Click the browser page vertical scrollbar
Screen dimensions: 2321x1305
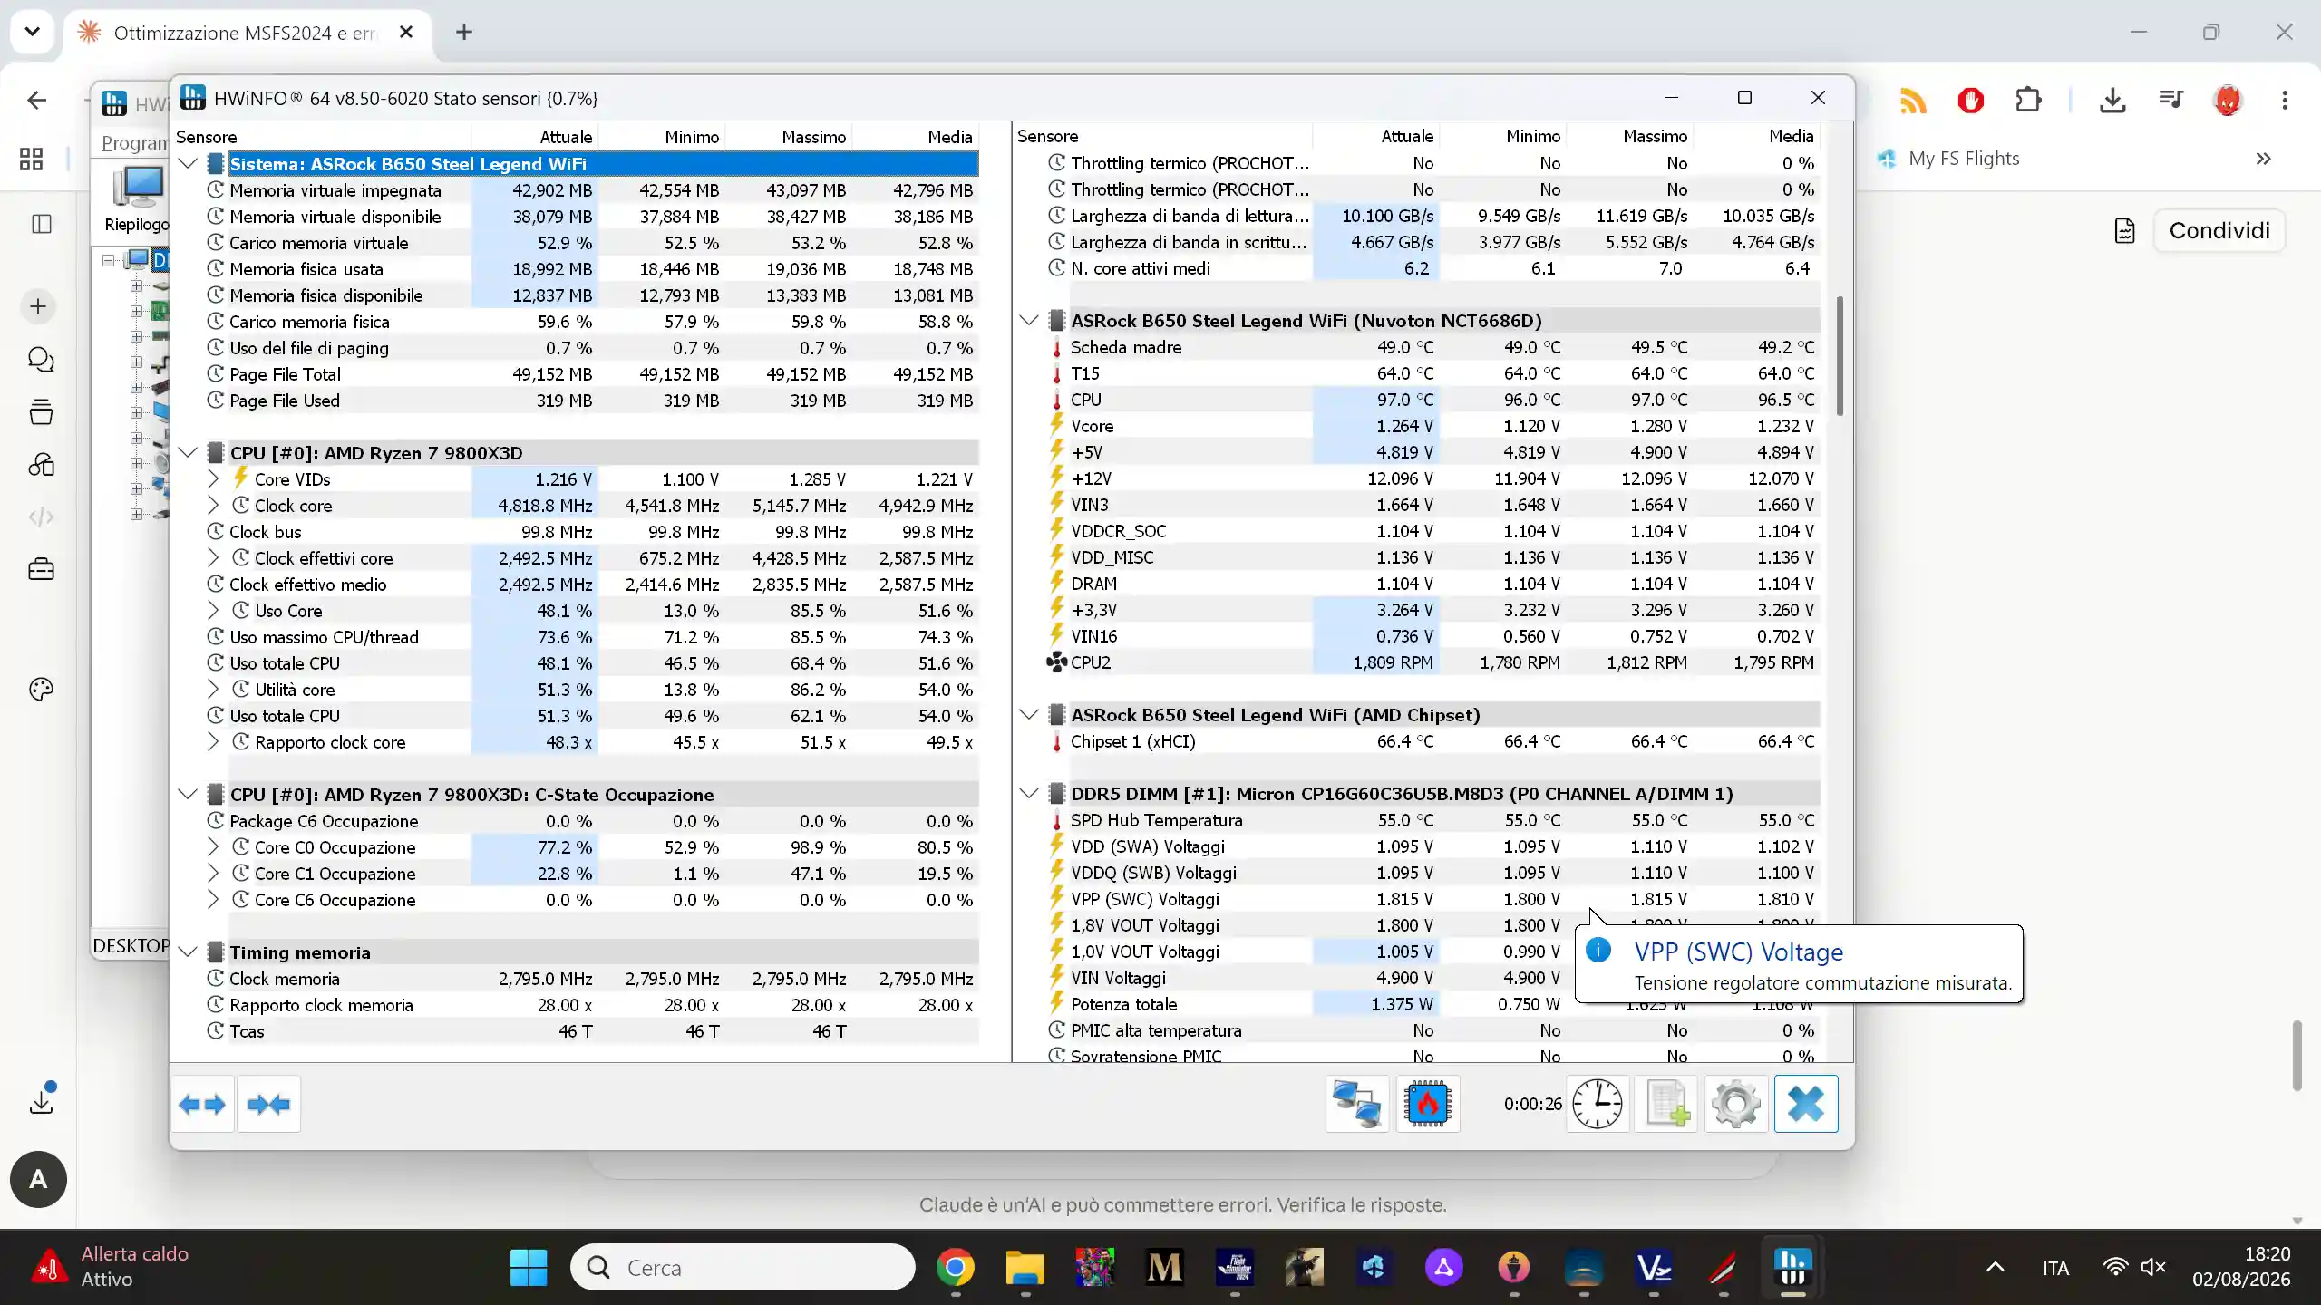(2297, 1056)
